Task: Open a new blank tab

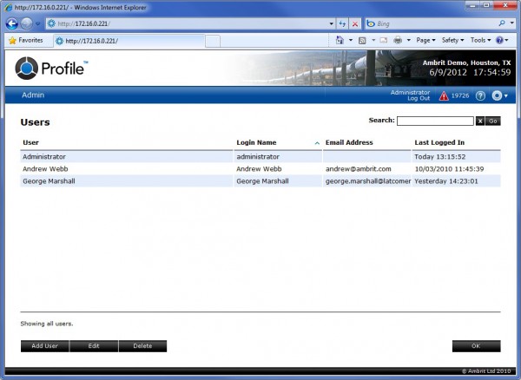Action: pos(213,41)
